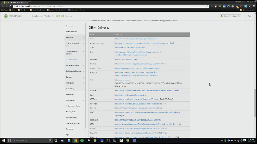This screenshot has width=257, height=144.
Task: Click the Android Developers robot logo
Action: (6, 16)
